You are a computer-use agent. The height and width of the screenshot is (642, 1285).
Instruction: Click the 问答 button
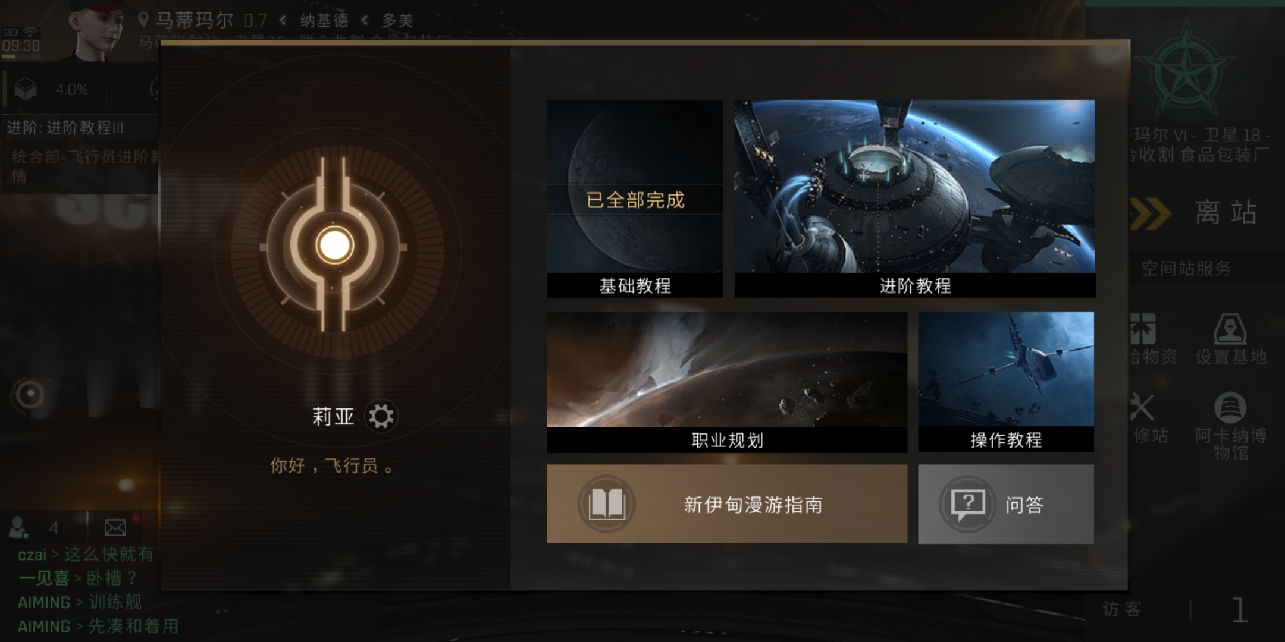pos(1006,504)
